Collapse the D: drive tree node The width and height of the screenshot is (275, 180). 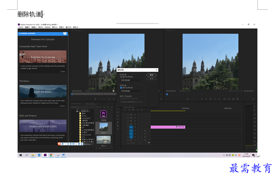click(75, 111)
